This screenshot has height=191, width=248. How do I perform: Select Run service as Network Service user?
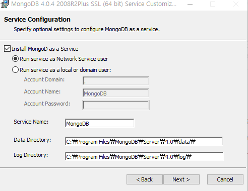pyautogui.click(x=15, y=59)
